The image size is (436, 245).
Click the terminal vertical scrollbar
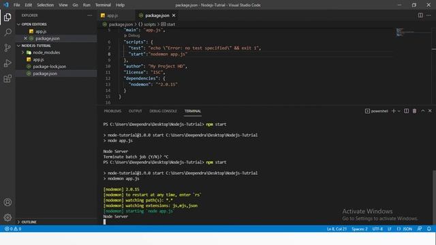coord(434,197)
